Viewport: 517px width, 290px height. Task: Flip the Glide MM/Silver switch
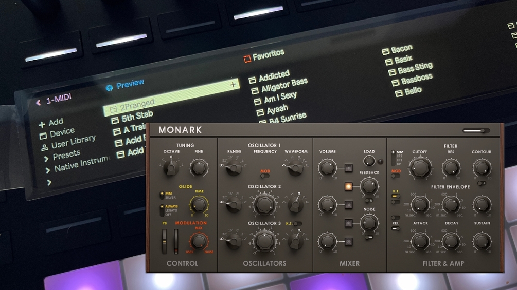[162, 196]
